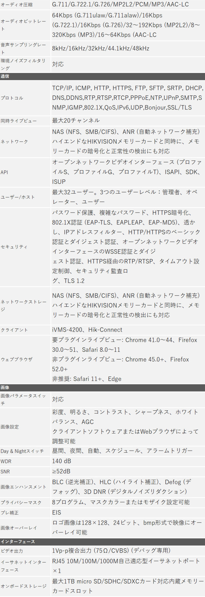205x597 pixels.
Task: Click the iVMS-4200、Hik-Connect value
Action: (x=87, y=330)
